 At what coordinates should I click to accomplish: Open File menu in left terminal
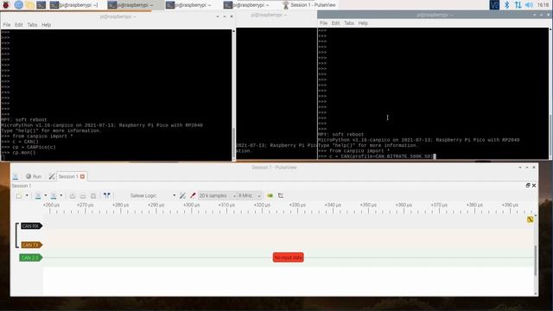[7, 25]
